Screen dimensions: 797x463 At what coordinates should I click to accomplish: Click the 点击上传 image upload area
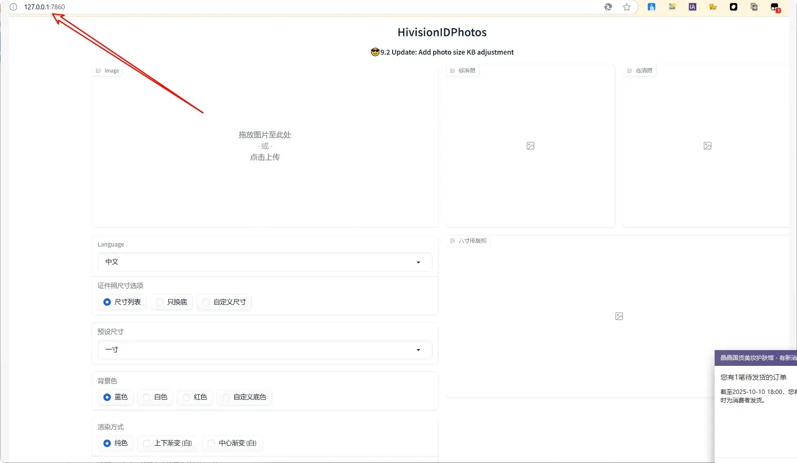(x=265, y=157)
